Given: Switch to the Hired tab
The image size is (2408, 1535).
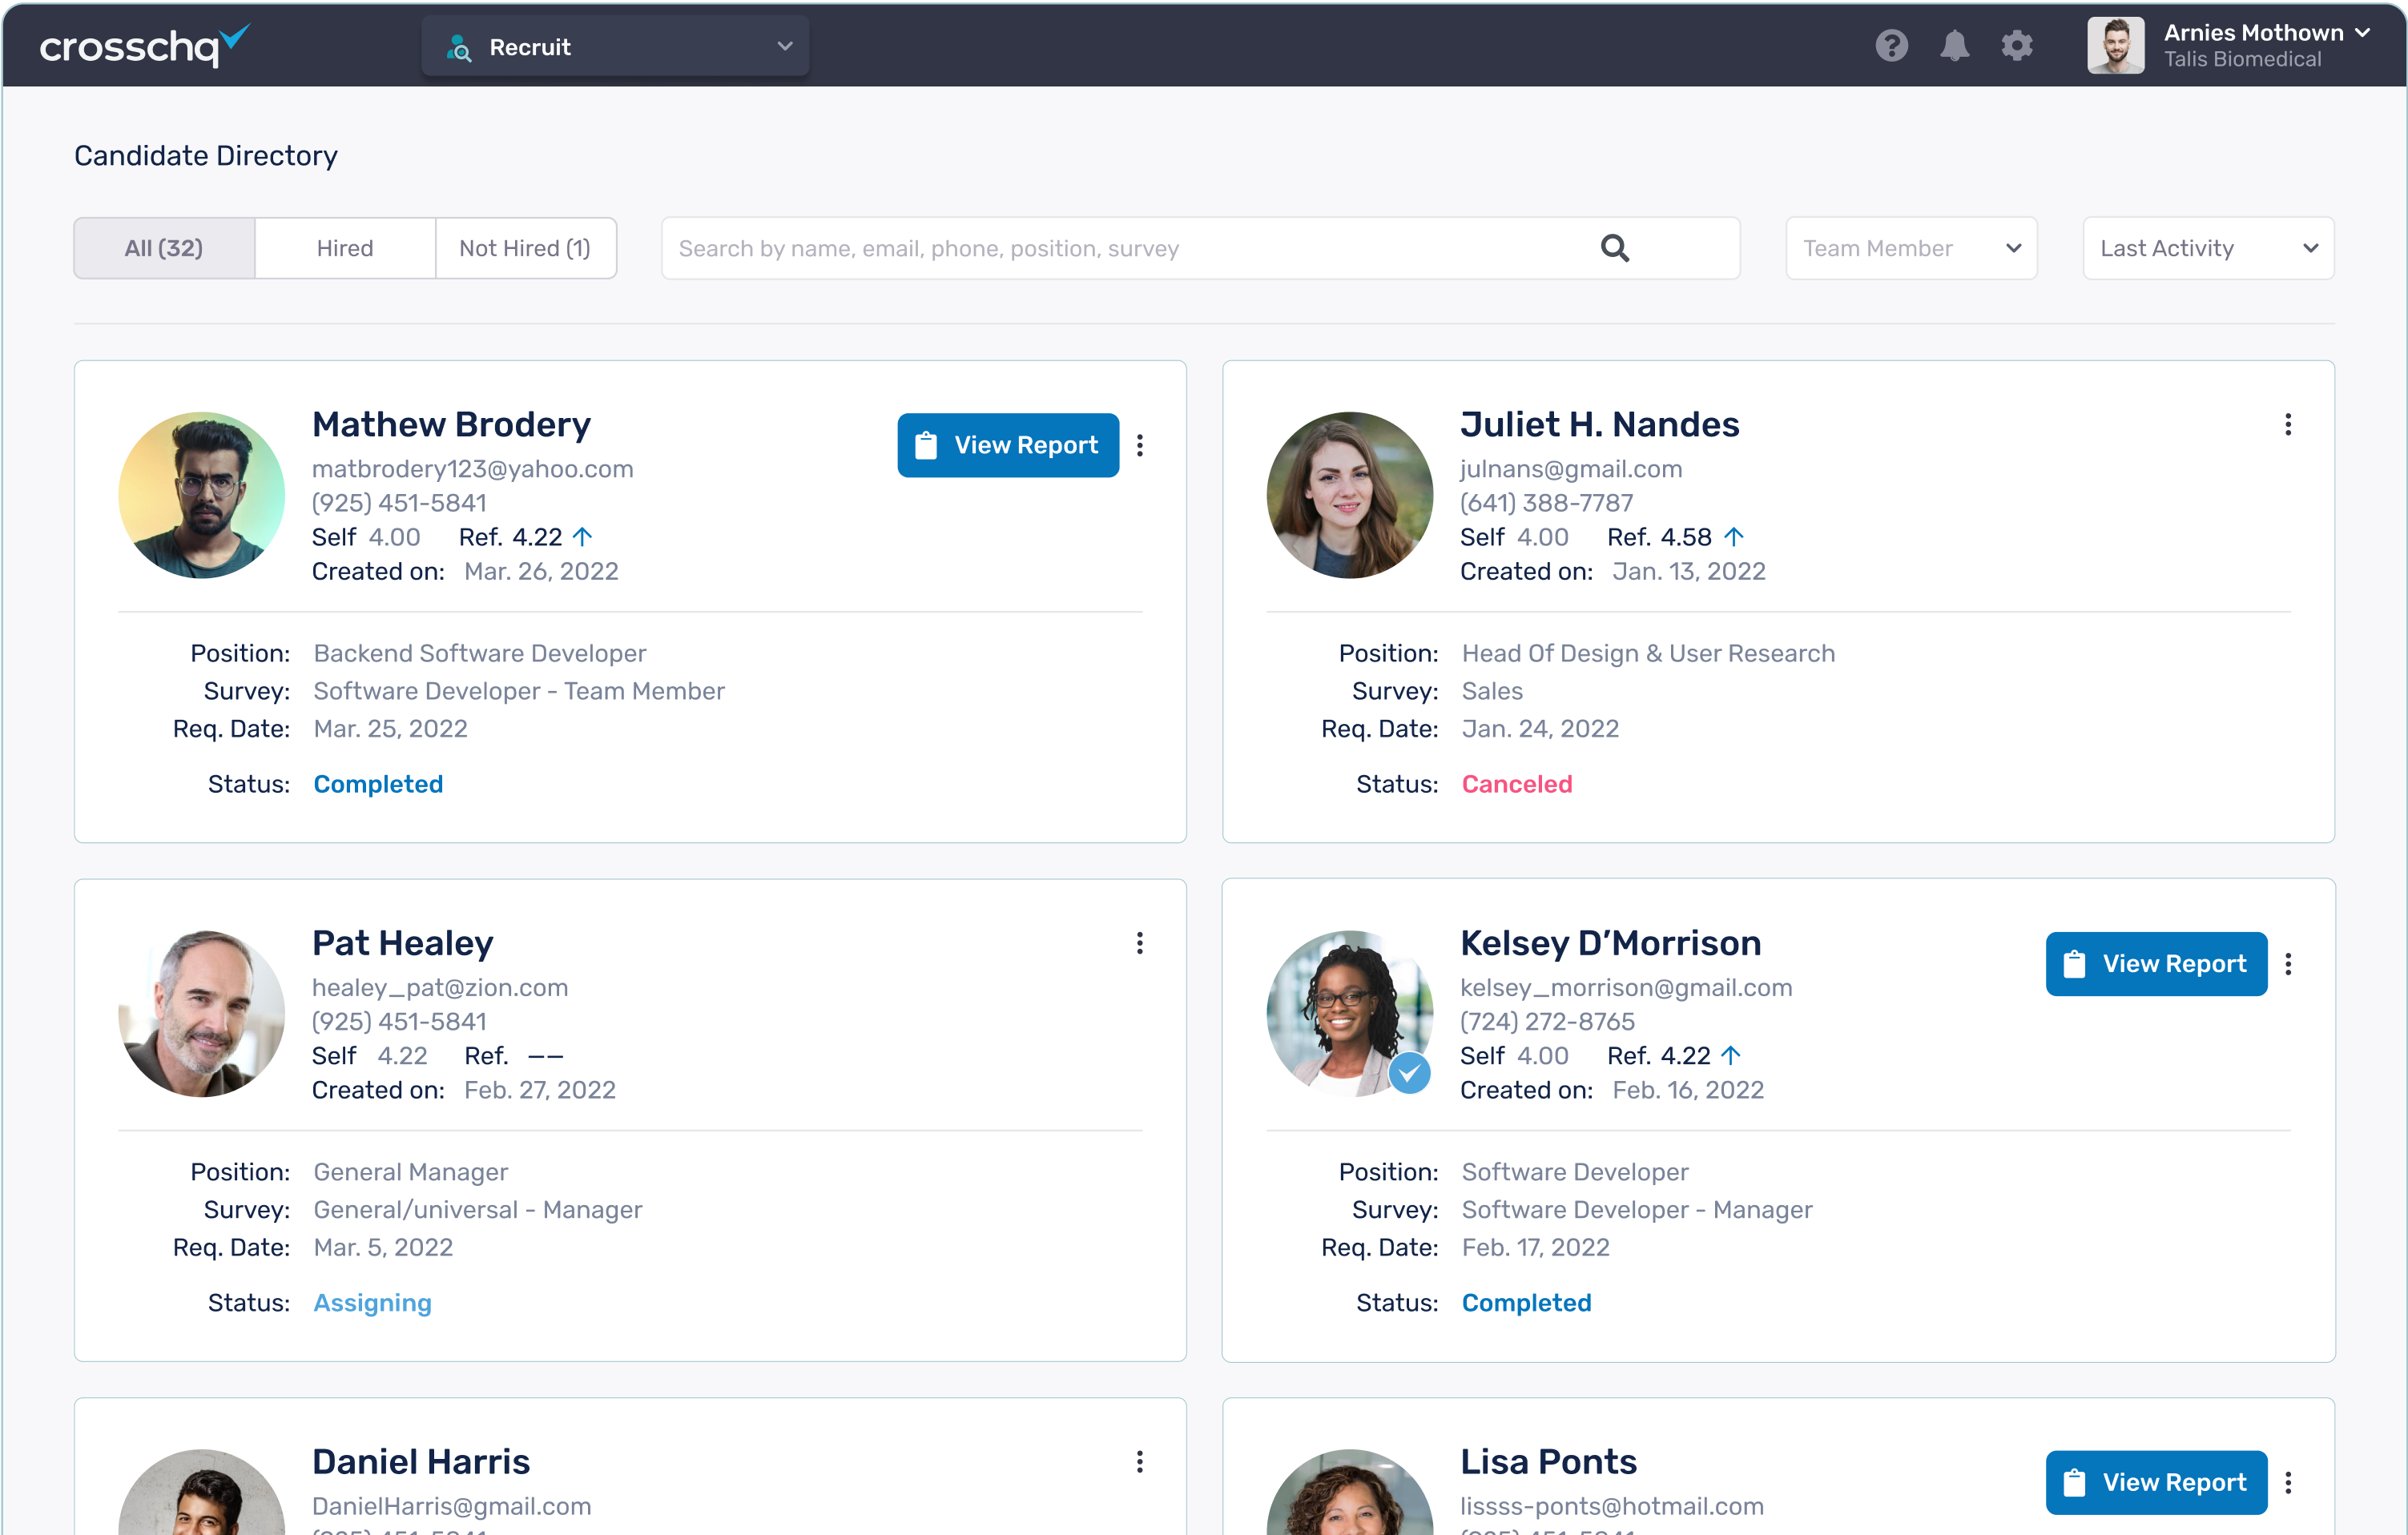Looking at the screenshot, I should (345, 248).
